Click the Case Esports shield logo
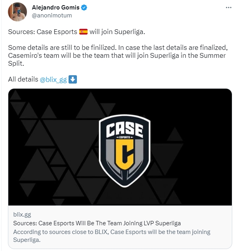Viewport: 237px width, 251px height. pos(125,150)
